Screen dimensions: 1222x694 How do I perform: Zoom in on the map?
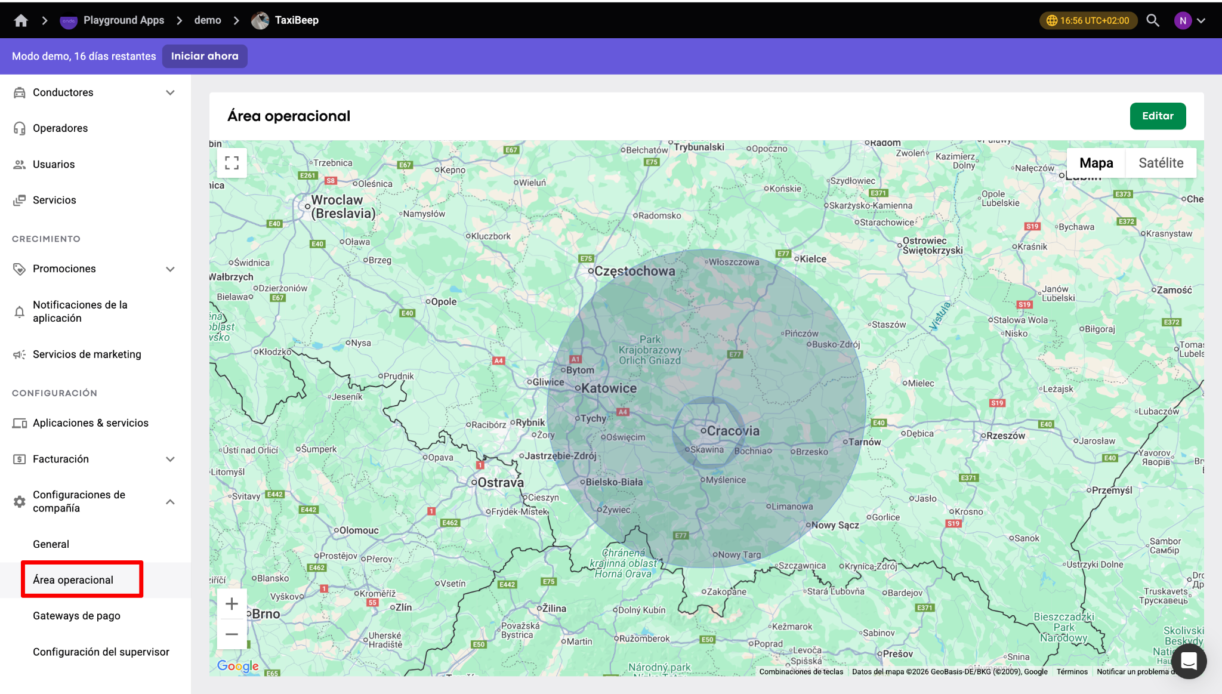(x=232, y=604)
